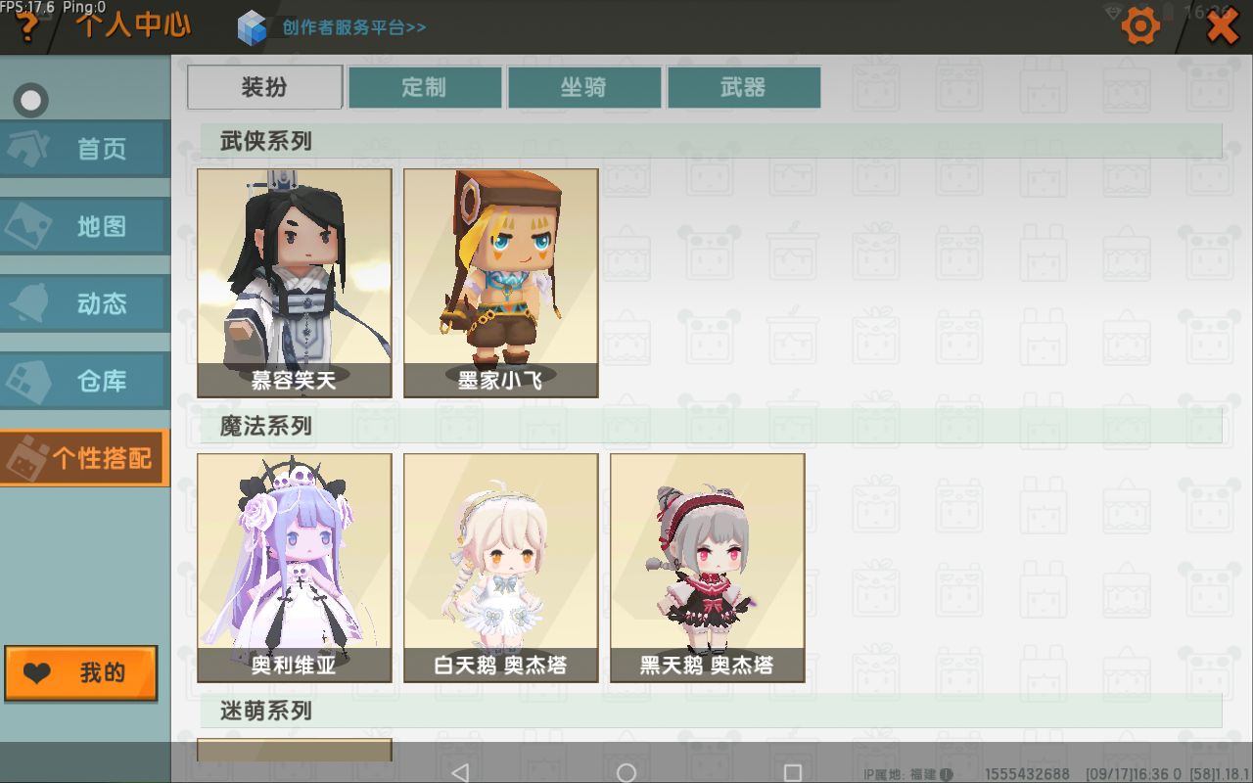Go to 仓库 warehouse section
This screenshot has width=1253, height=783.
point(84,381)
